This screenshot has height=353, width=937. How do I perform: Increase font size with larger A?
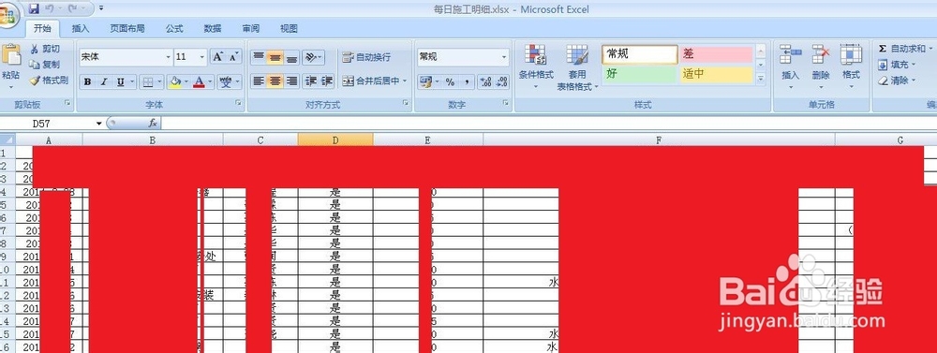pyautogui.click(x=218, y=57)
